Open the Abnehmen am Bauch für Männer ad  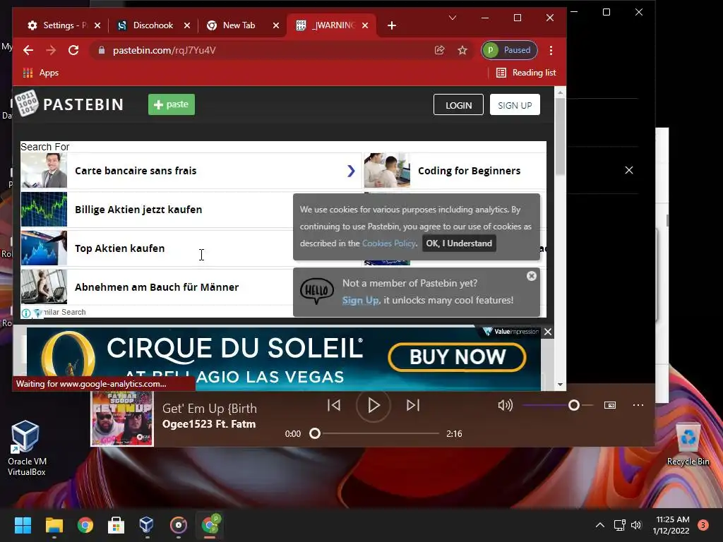157,287
